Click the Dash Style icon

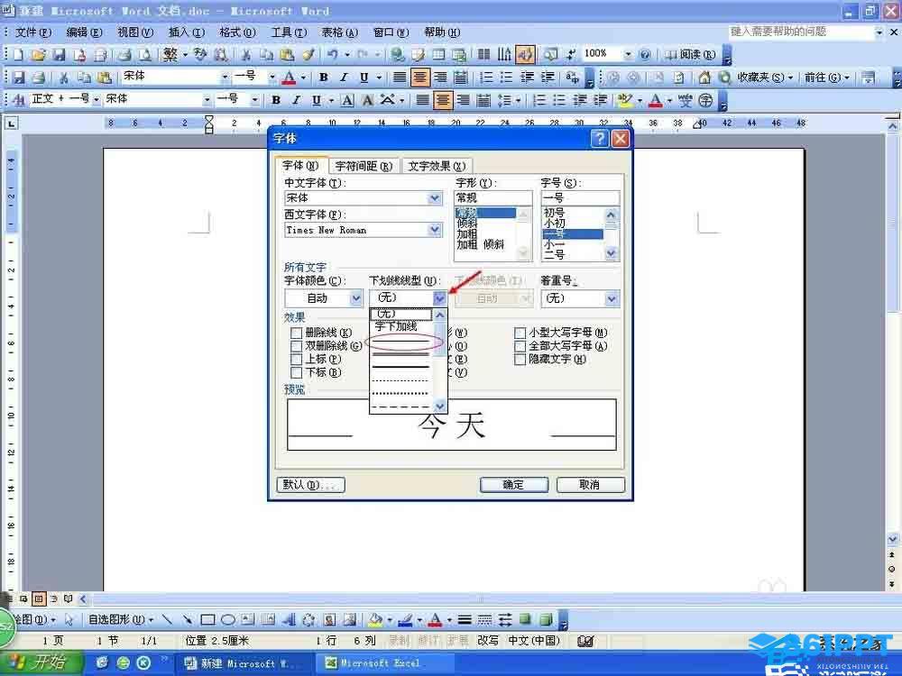coord(485,620)
